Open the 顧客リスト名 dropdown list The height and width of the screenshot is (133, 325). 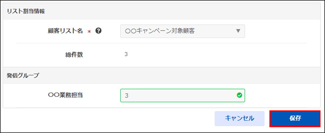coord(182,31)
